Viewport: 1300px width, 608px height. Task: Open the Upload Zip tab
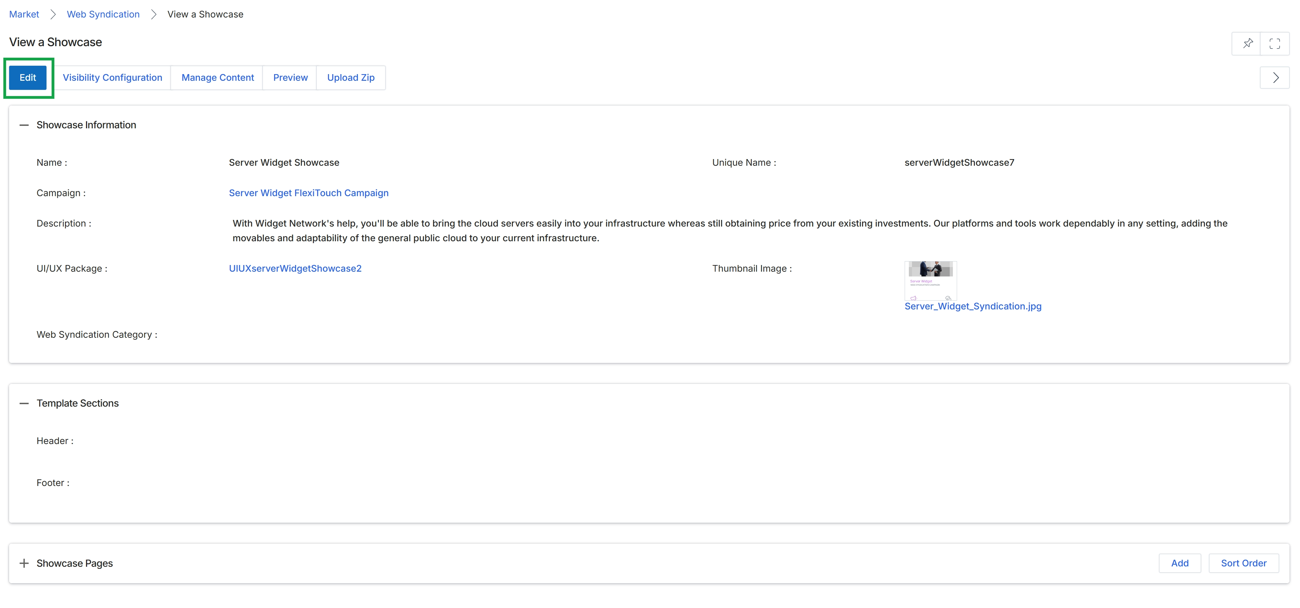pyautogui.click(x=351, y=78)
